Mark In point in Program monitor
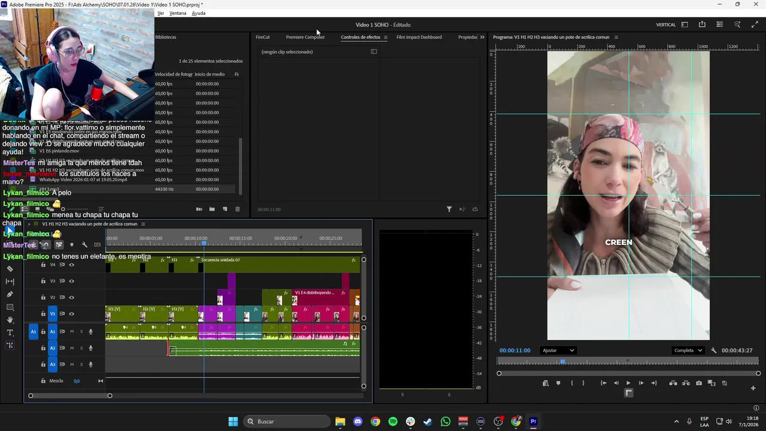 coord(572,383)
